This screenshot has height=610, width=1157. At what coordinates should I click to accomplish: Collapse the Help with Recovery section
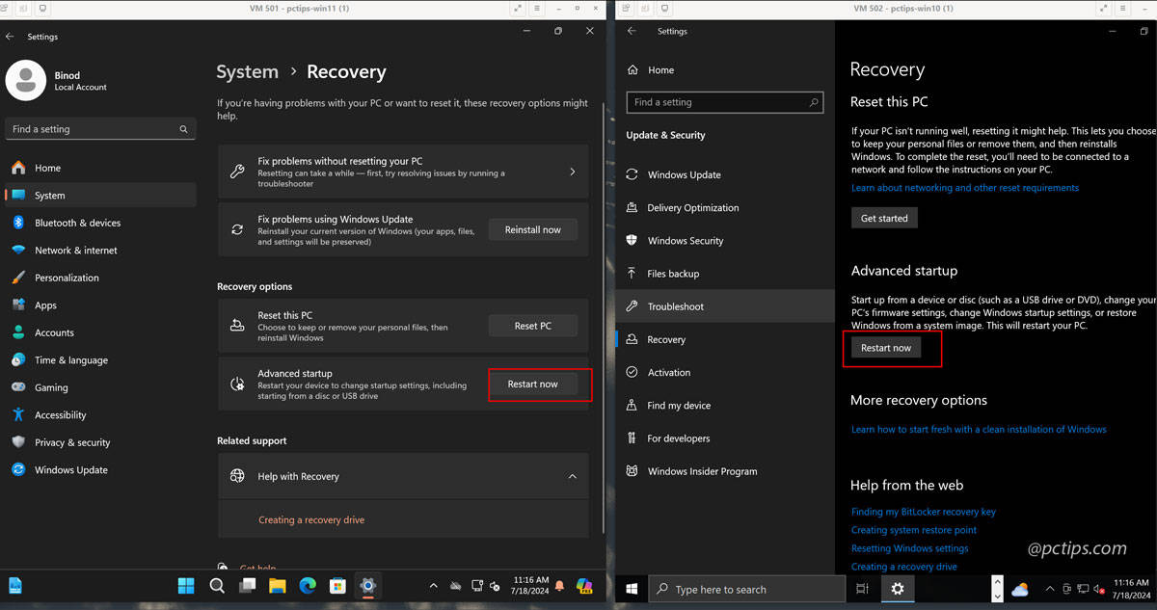tap(573, 475)
